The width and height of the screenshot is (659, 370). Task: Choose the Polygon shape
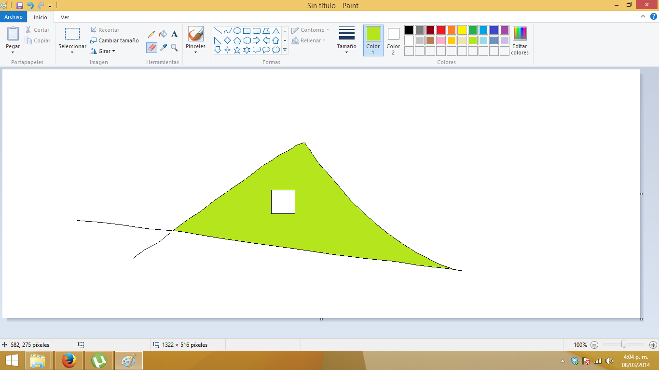tap(266, 31)
